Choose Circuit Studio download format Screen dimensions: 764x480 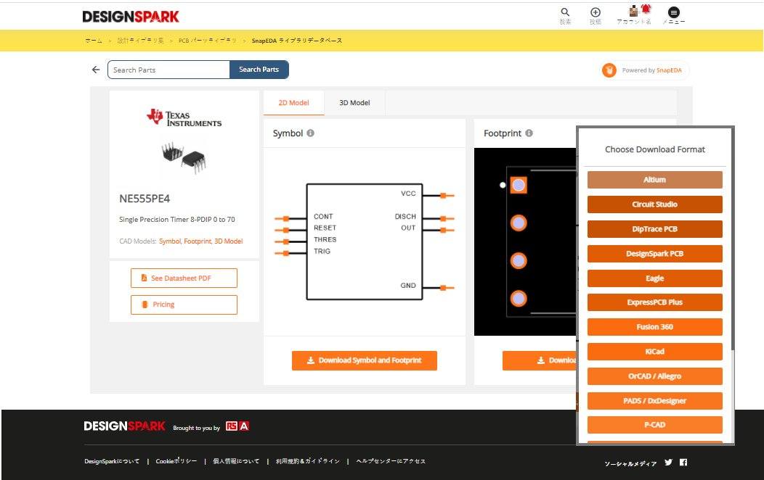pos(654,204)
